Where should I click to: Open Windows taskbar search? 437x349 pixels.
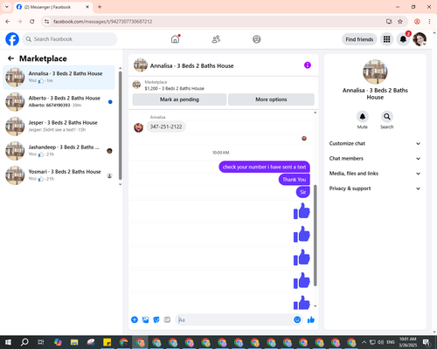click(24, 342)
